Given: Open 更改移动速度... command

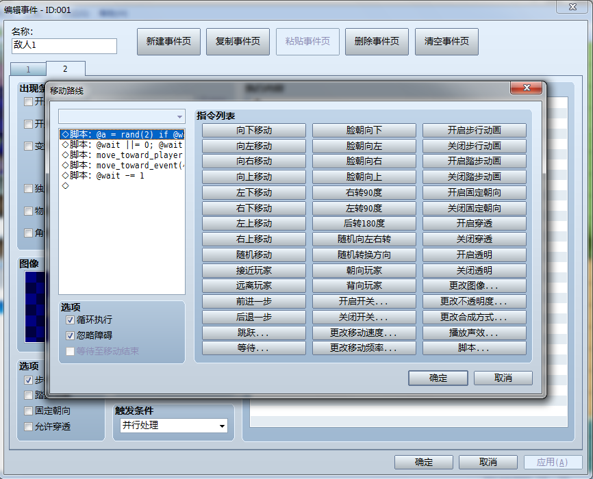Looking at the screenshot, I should (x=364, y=333).
